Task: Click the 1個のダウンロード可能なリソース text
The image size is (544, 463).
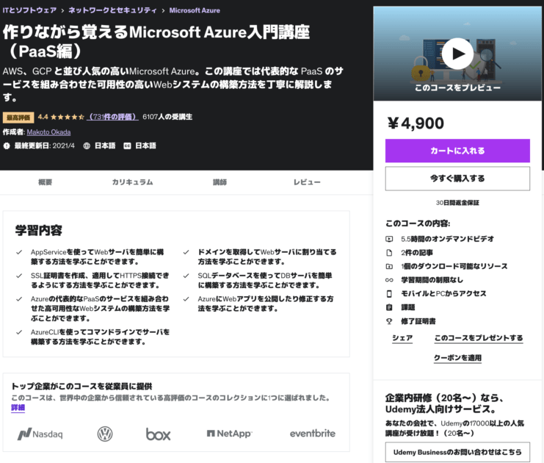Action: [454, 266]
